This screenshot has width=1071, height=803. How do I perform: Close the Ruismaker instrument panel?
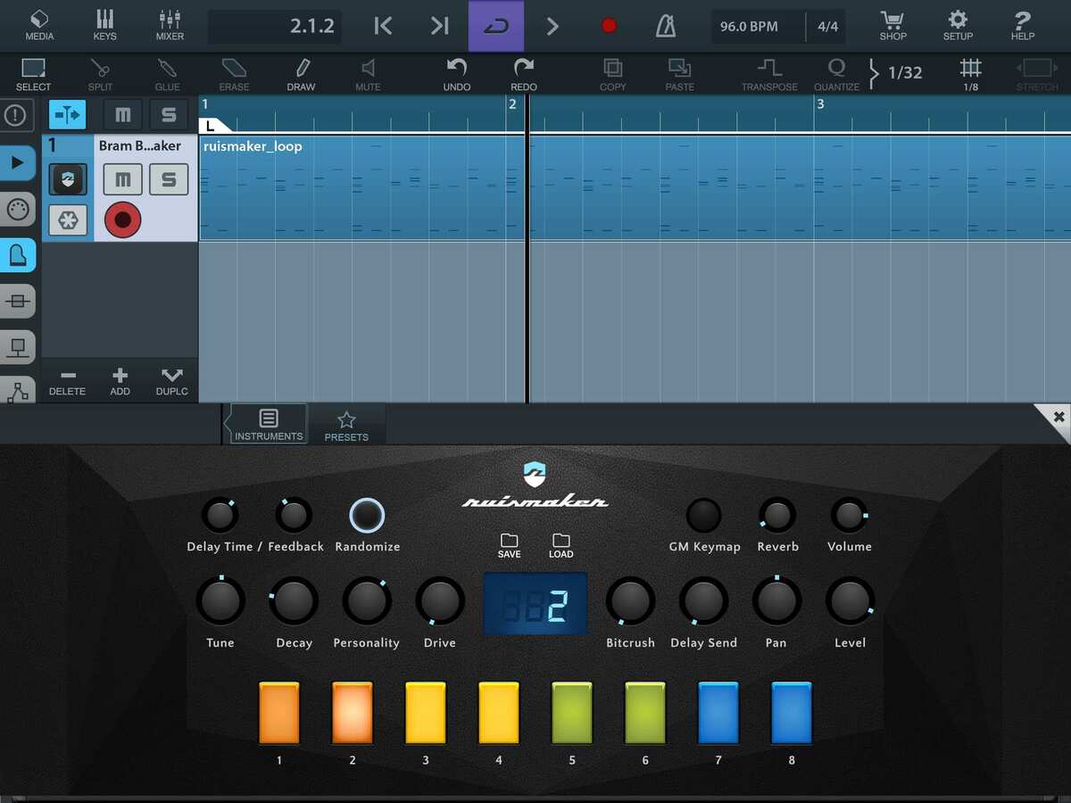tap(1059, 417)
